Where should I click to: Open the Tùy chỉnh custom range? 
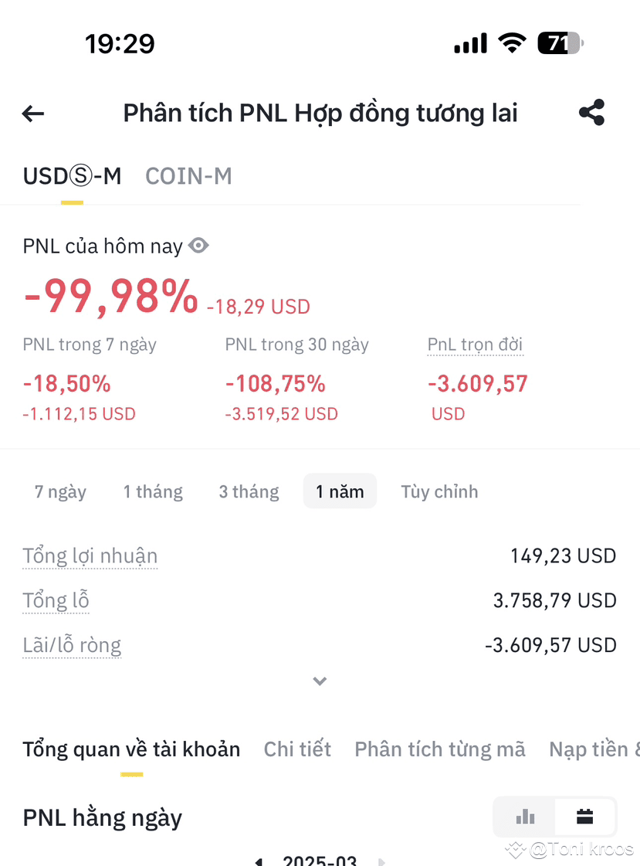tap(439, 491)
